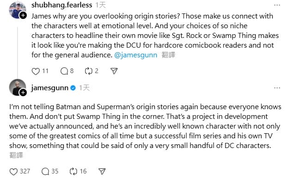Image resolution: width=291 pixels, height=179 pixels.
Task: Open jamesgunn's profile picture
Action: click(17, 87)
